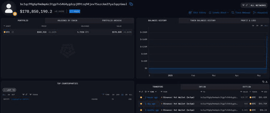This screenshot has height=113, width=270.
Task: Click the first Binance: Hot Wallet sender link
Action: tap(178, 97)
